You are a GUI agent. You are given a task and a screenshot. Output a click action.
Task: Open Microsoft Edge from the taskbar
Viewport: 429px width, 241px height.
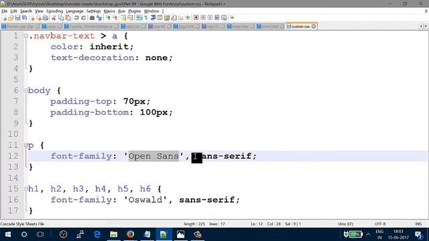(x=97, y=234)
